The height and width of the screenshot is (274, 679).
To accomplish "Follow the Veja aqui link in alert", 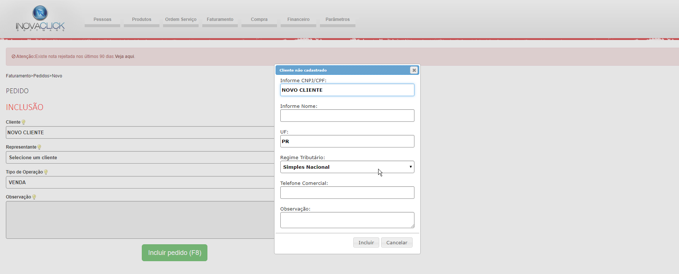I will click(125, 56).
